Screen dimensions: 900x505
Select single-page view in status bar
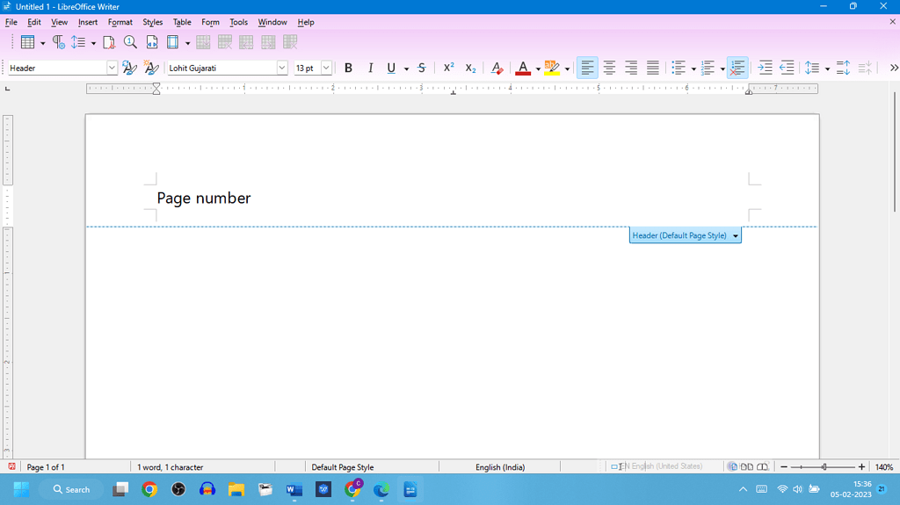733,467
